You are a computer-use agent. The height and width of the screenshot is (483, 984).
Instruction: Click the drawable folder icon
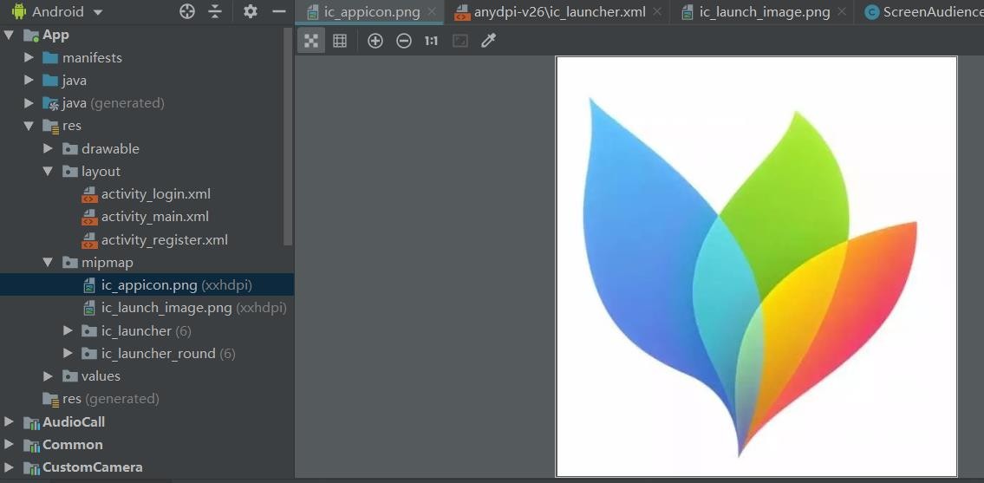coord(70,149)
